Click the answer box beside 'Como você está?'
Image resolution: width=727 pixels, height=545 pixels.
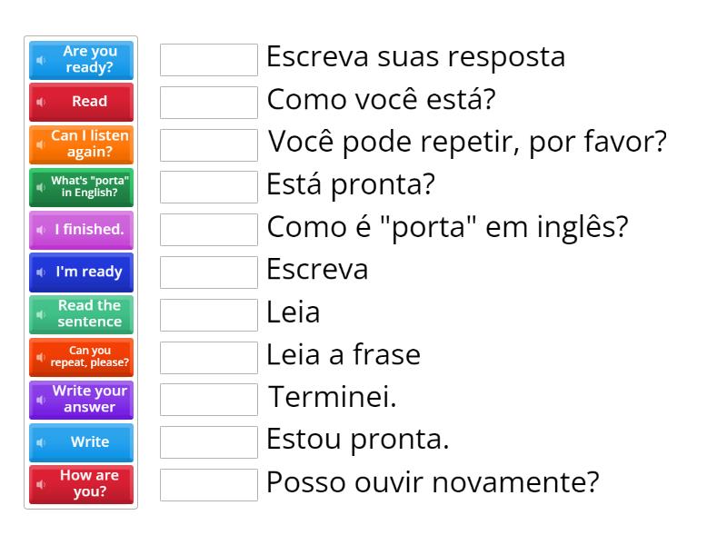click(x=209, y=103)
